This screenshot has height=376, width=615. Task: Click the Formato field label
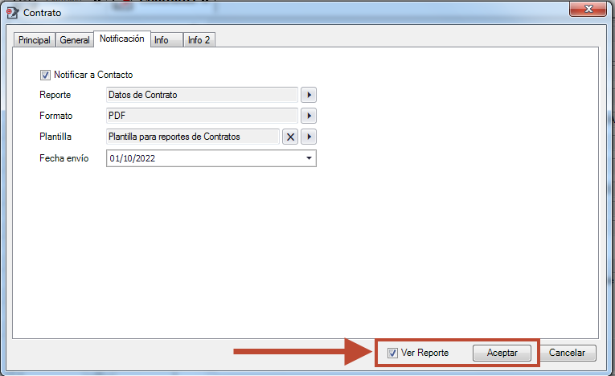coord(55,116)
